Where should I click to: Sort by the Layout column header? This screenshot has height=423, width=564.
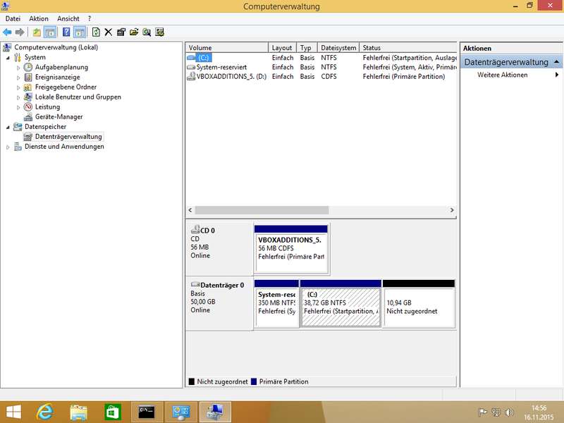pos(283,47)
